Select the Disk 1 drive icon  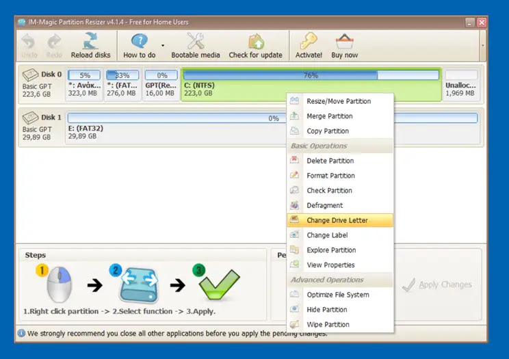click(30, 118)
